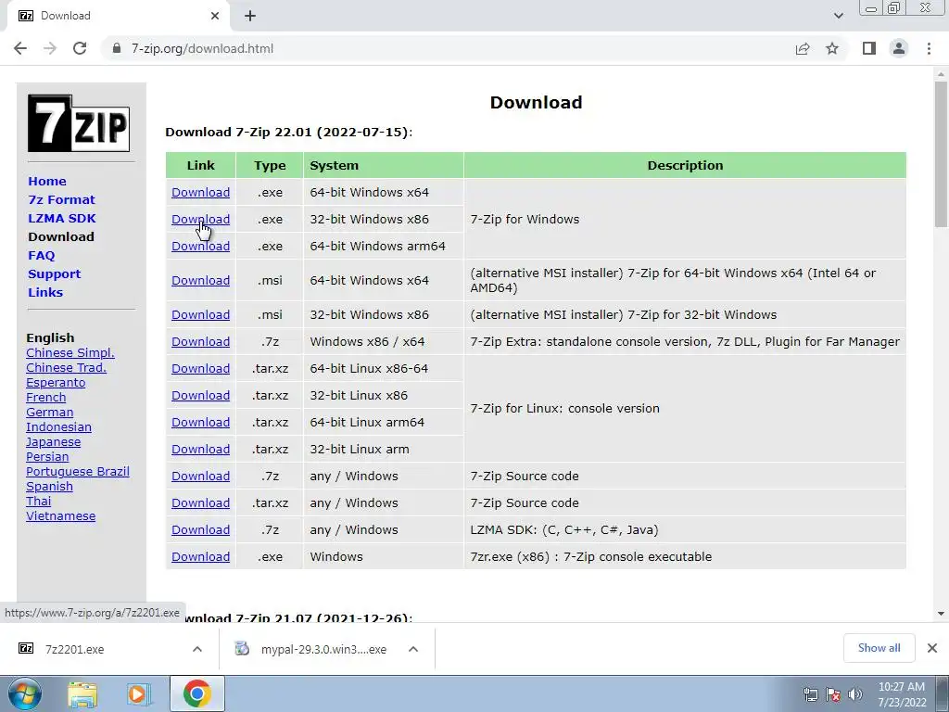Download .exe for 32-bit Windows x86
This screenshot has height=712, width=949.
click(x=200, y=219)
